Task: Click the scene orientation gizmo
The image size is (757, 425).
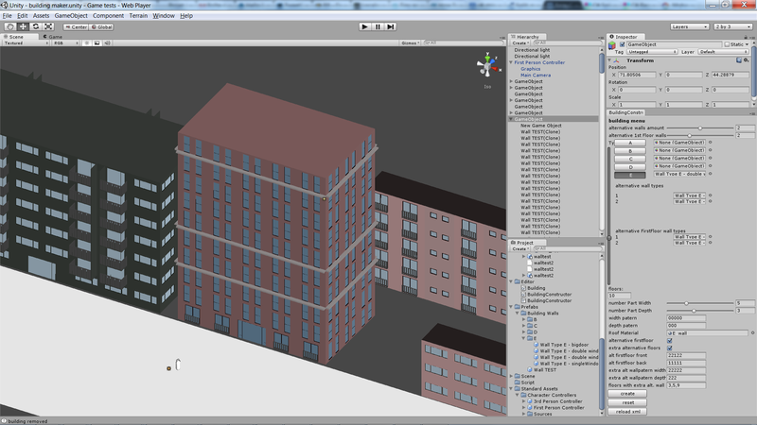Action: tap(487, 66)
